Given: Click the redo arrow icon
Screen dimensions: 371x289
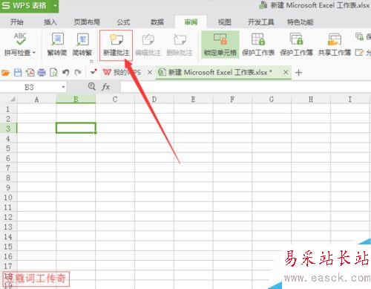Looking at the screenshot, I should (78, 72).
